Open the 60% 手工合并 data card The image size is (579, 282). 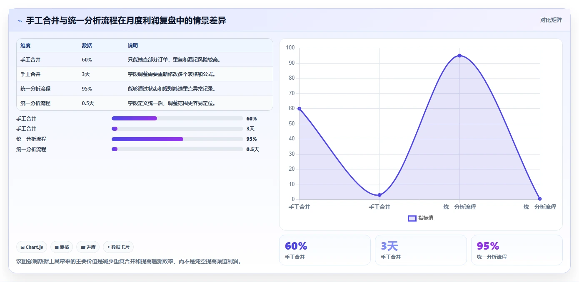click(x=325, y=250)
